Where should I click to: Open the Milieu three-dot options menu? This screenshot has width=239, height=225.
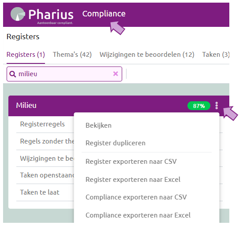coord(217,106)
